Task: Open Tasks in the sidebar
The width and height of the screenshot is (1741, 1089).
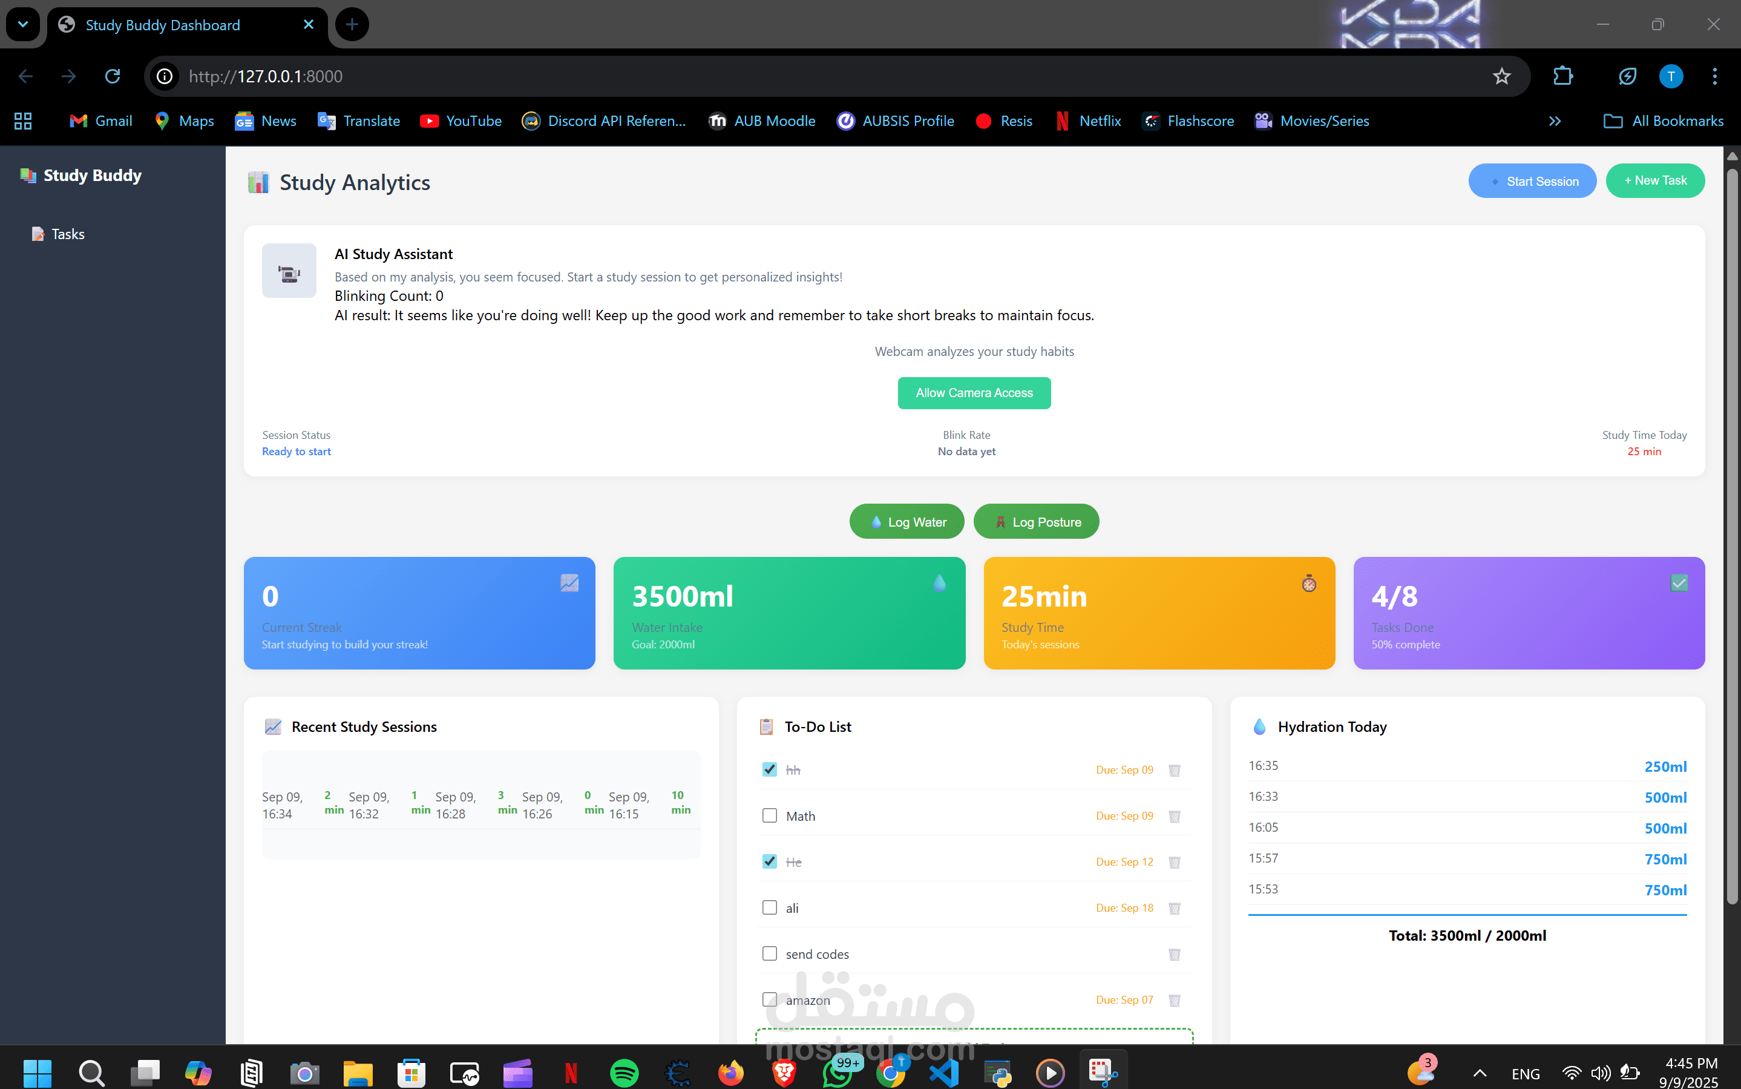Action: pos(68,234)
